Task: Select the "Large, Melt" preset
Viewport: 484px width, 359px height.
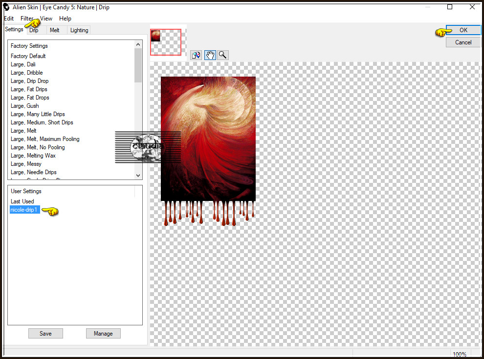Action: [x=23, y=131]
